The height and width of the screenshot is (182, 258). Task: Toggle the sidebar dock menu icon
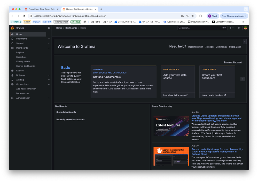(49, 28)
